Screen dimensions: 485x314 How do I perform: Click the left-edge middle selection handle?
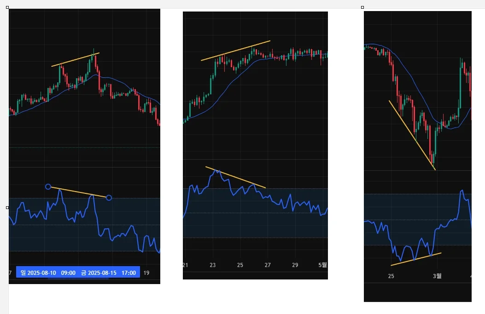pos(7,208)
